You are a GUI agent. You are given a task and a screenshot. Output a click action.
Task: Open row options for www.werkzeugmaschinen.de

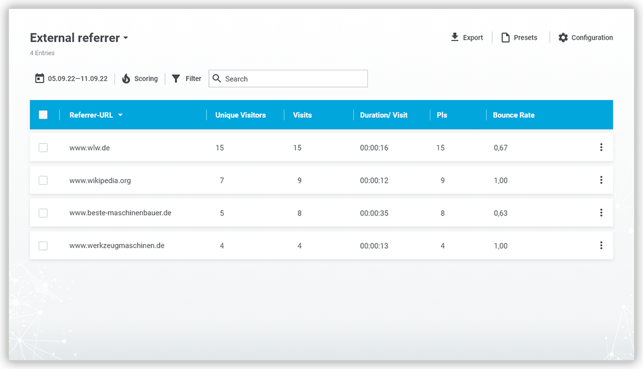[601, 246]
